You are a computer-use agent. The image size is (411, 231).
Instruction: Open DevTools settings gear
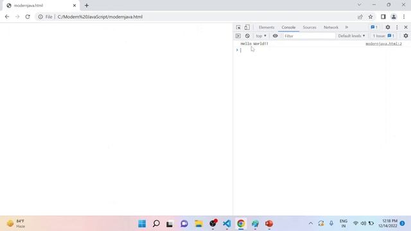[x=388, y=27]
